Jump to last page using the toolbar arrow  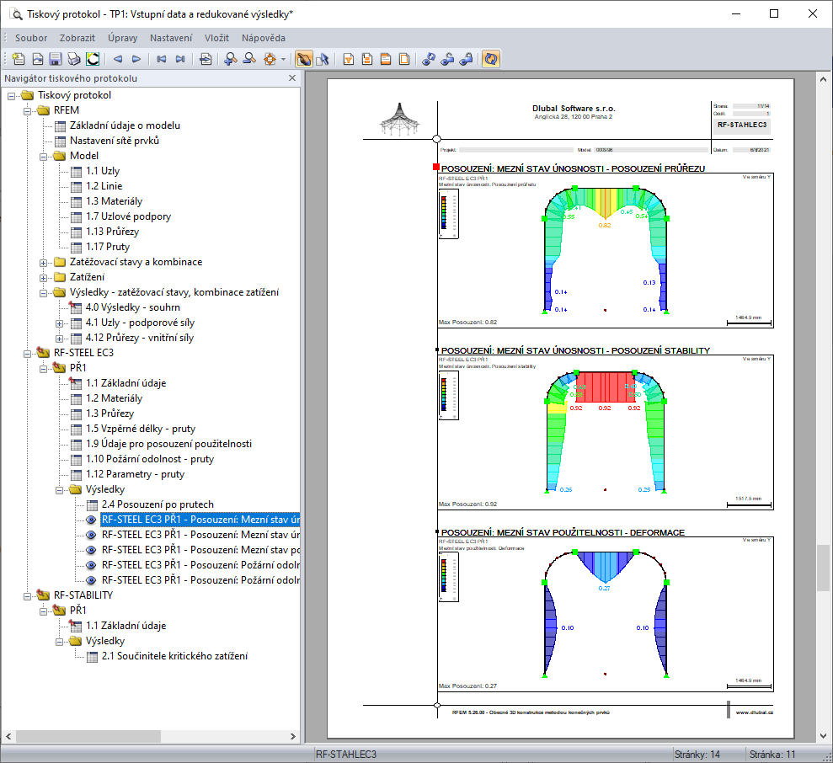click(179, 59)
